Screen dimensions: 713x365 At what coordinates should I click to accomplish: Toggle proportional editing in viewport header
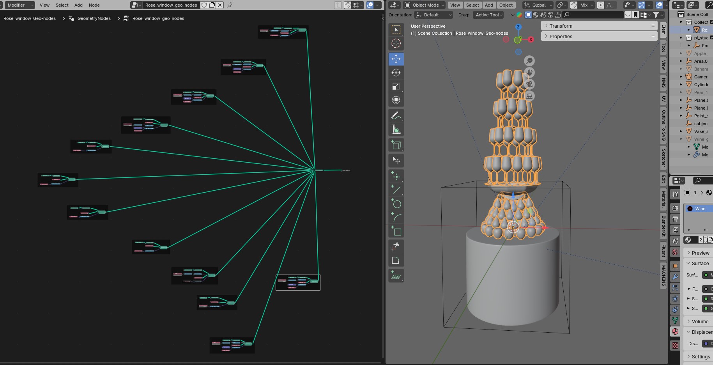[x=601, y=5]
